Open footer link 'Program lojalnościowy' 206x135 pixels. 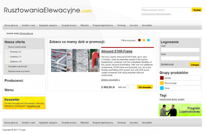pyautogui.click(x=103, y=123)
